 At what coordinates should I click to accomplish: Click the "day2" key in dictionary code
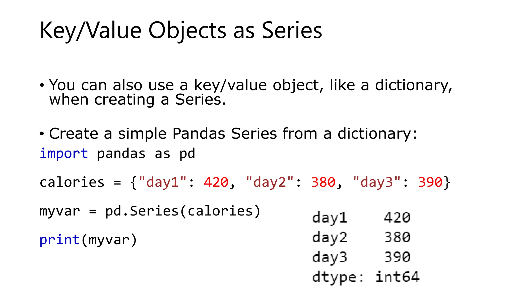[x=270, y=182]
